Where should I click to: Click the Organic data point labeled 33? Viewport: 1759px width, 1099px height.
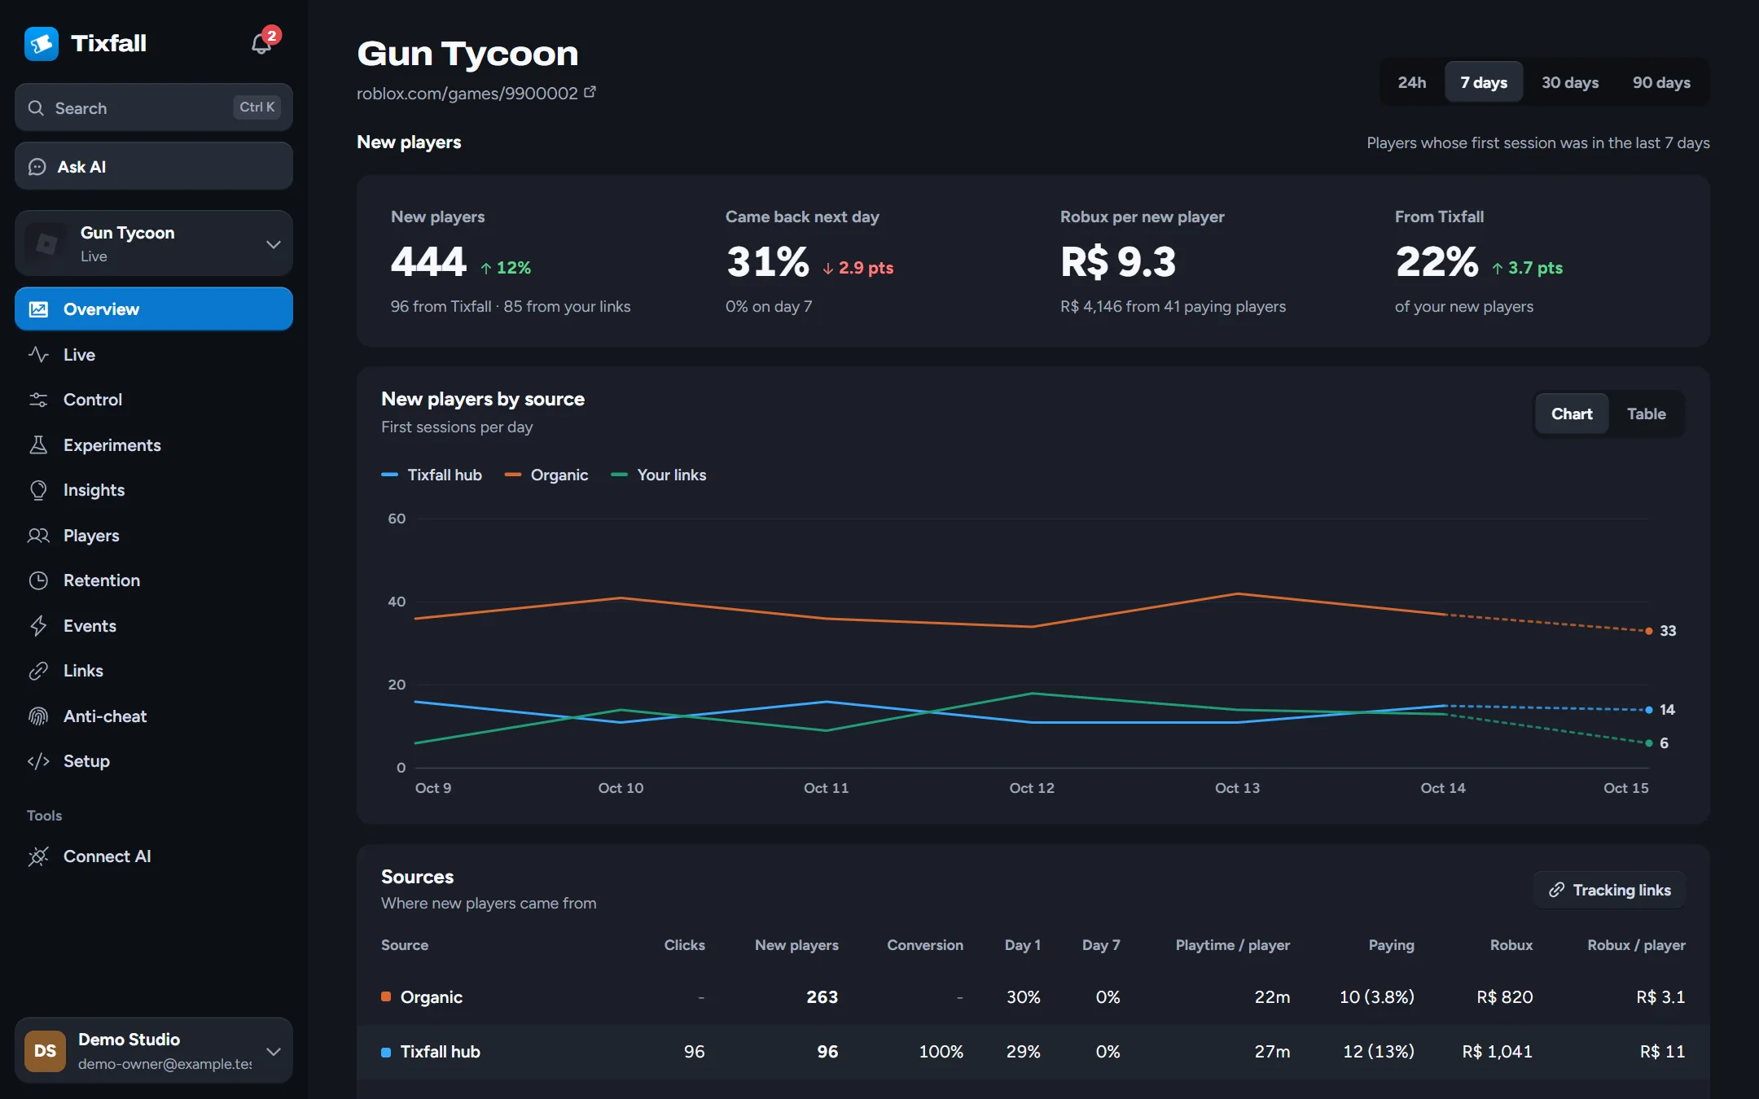click(1649, 631)
